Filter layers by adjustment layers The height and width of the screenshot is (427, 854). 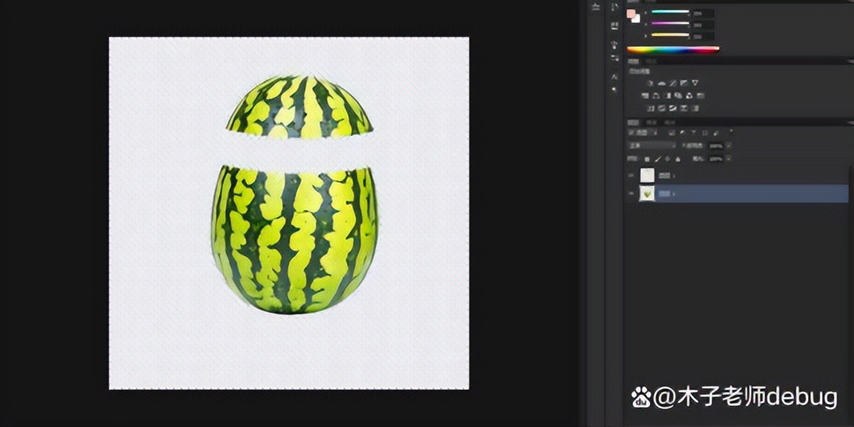tap(682, 132)
